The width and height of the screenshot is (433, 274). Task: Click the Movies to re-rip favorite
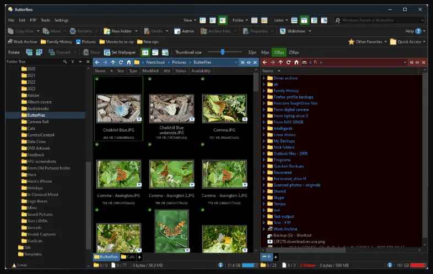point(117,42)
